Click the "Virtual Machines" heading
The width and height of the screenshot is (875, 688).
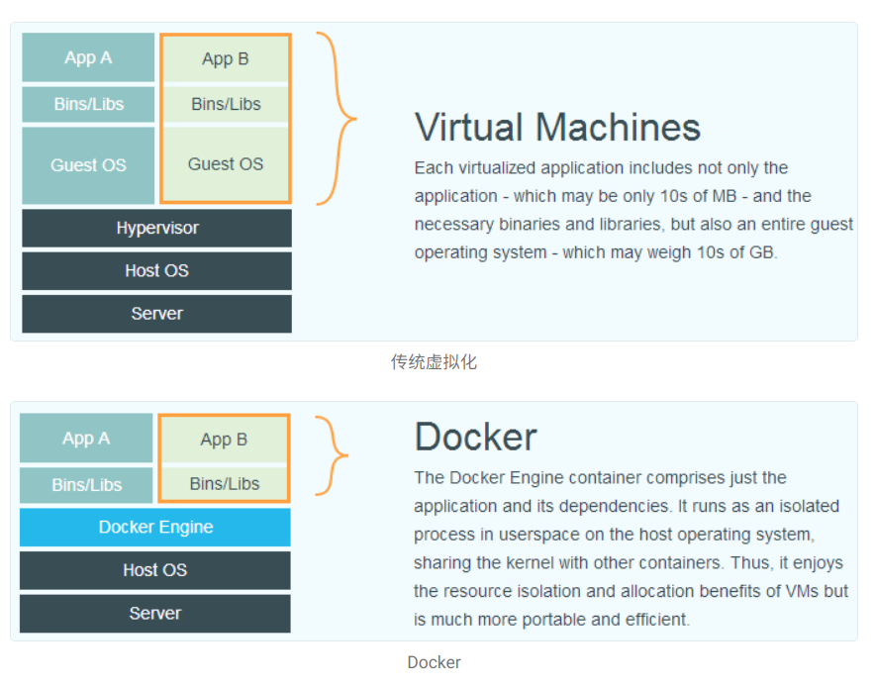pos(557,128)
